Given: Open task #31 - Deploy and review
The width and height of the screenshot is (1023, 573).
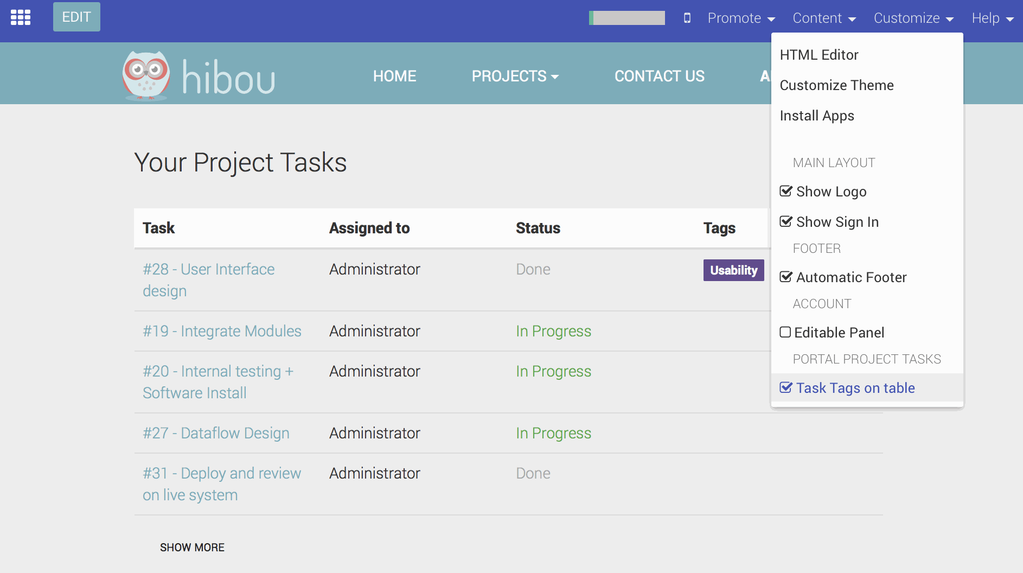Looking at the screenshot, I should [222, 484].
